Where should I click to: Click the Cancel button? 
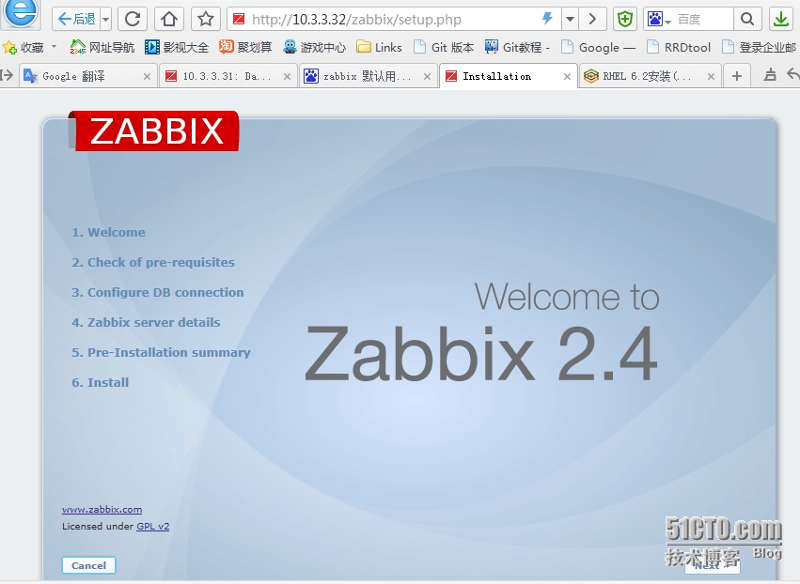88,565
